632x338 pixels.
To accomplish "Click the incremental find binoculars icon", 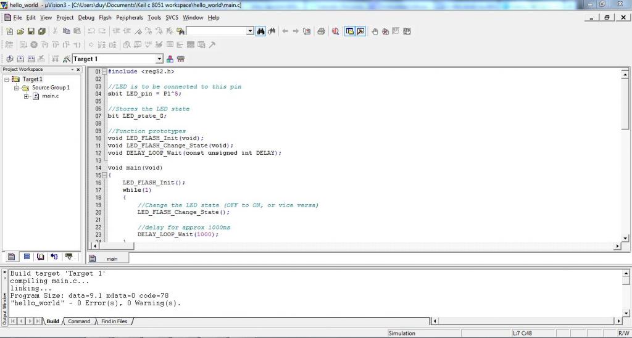I will pyautogui.click(x=272, y=31).
